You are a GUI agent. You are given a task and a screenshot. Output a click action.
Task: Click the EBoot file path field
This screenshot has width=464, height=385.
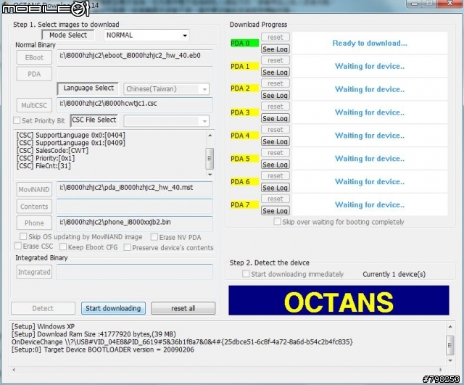135,57
